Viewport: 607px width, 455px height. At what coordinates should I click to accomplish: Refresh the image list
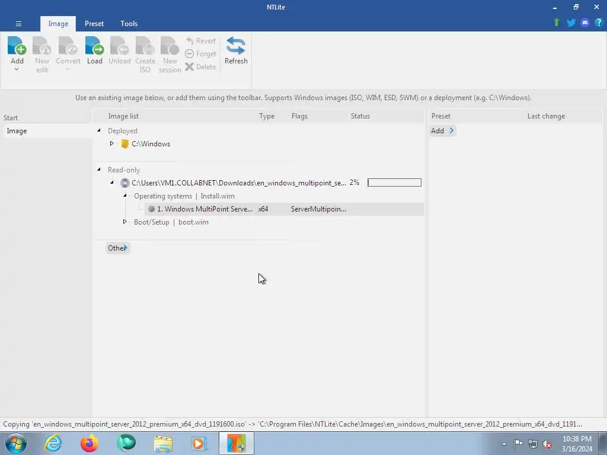[x=236, y=50]
